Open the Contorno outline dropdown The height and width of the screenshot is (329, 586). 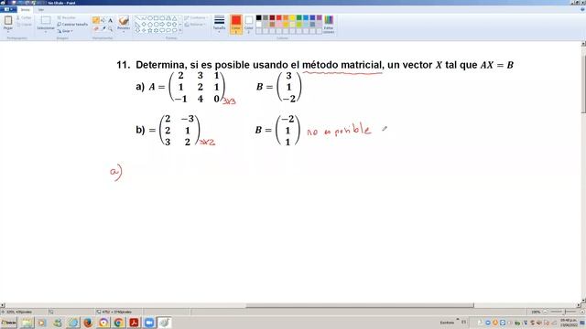coord(196,18)
